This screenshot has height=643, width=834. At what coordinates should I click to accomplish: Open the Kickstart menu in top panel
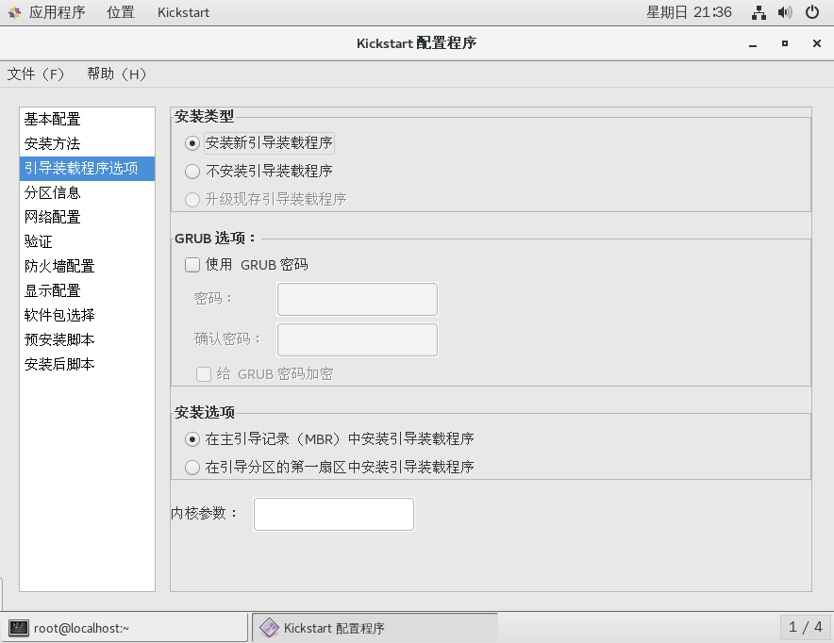pos(183,12)
